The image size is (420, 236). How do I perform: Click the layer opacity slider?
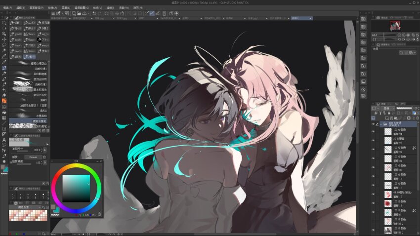[x=404, y=108]
